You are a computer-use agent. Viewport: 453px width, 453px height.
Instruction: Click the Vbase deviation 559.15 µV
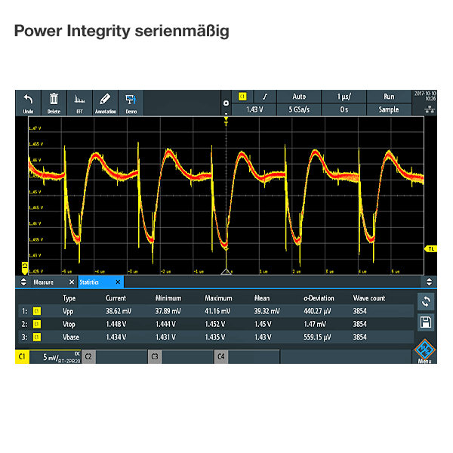[317, 337]
